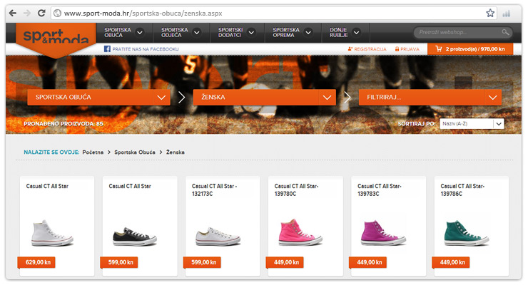Bookmark the page with the star icon

tap(490, 13)
